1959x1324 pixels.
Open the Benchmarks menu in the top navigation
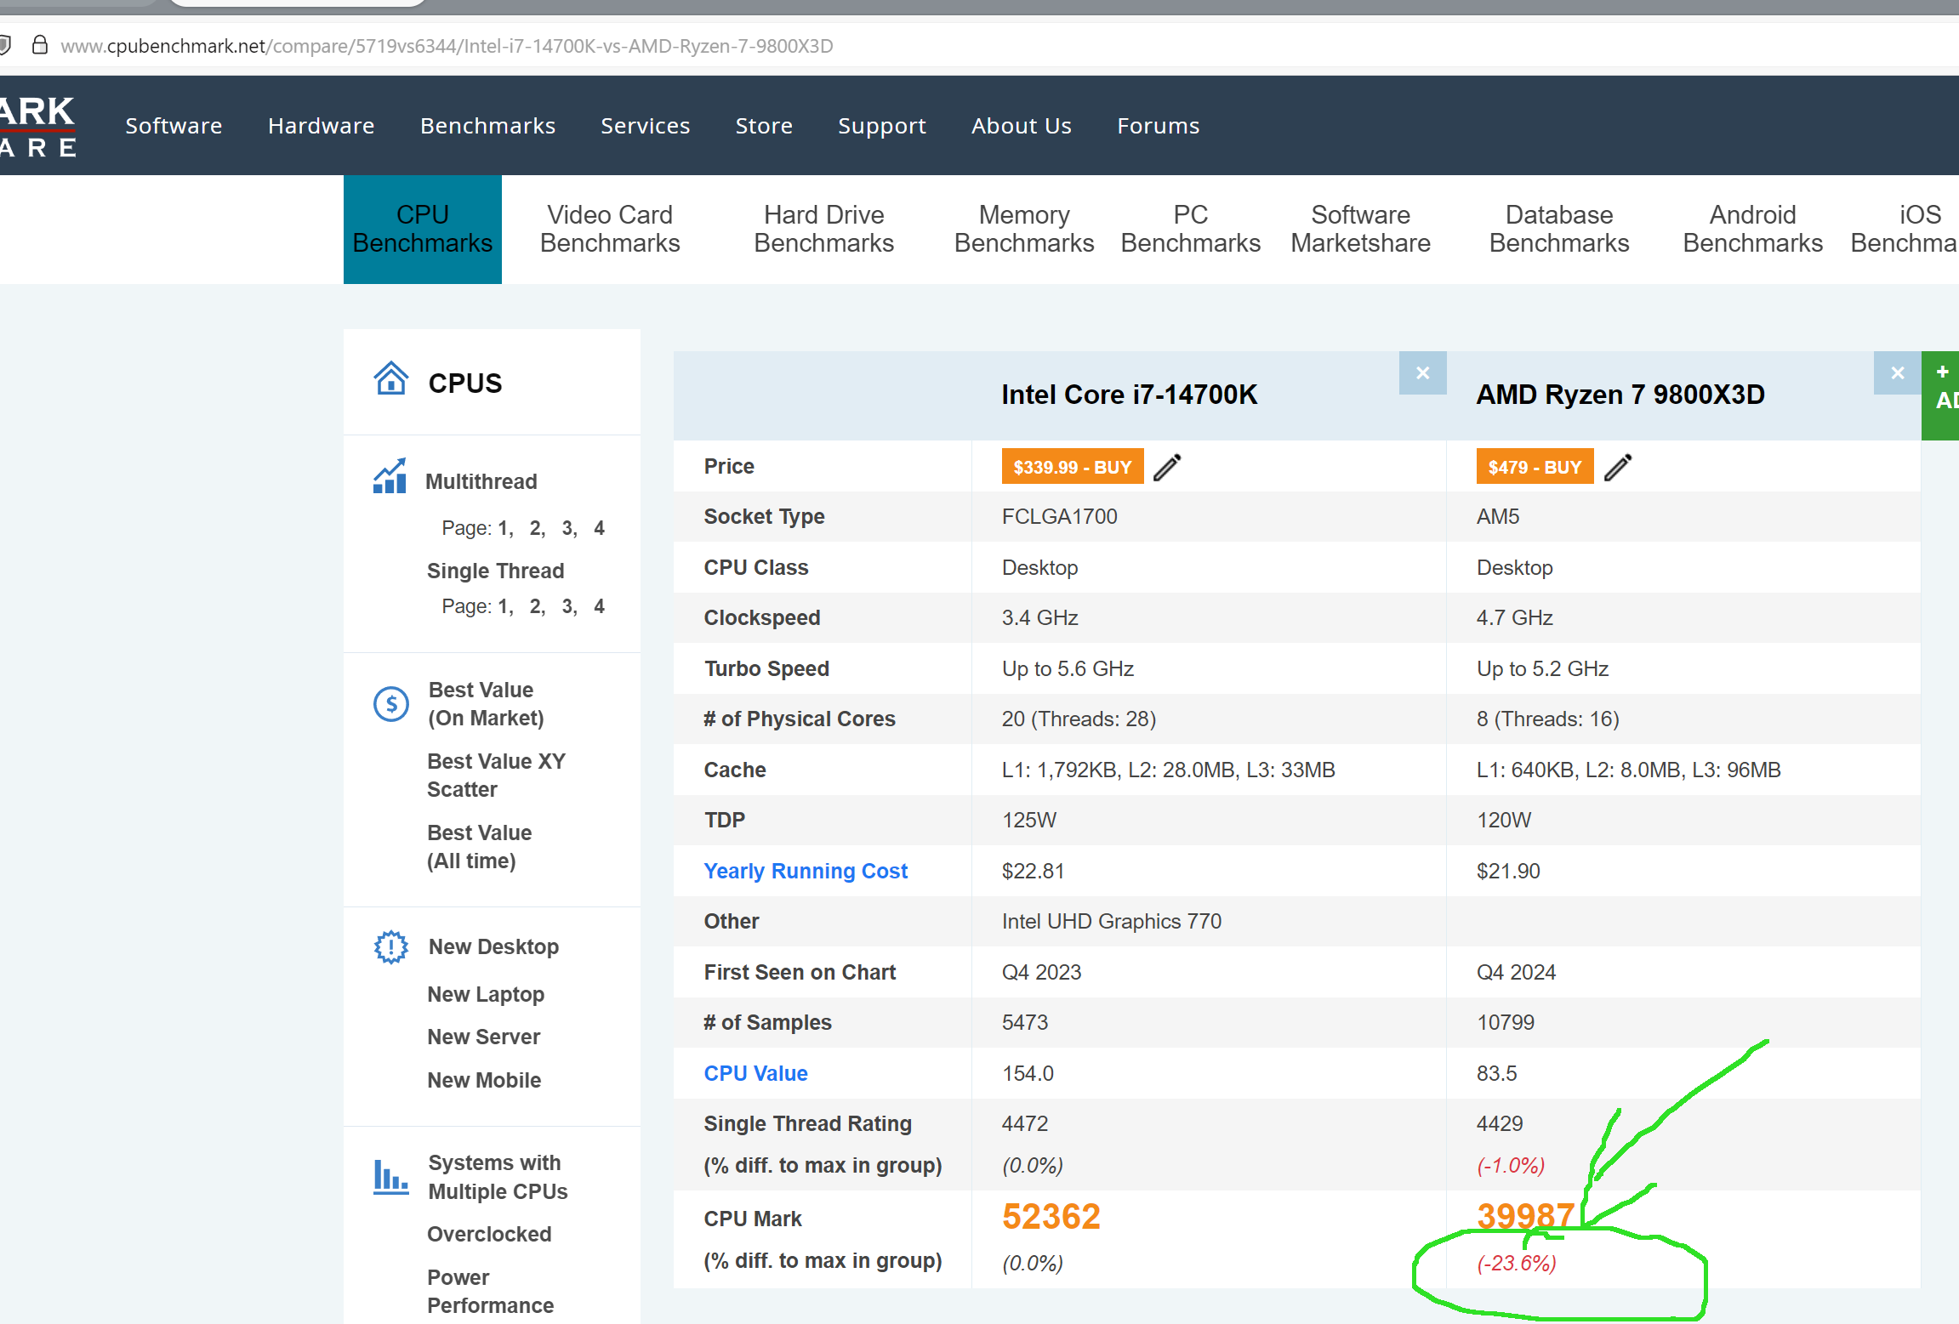click(x=487, y=126)
